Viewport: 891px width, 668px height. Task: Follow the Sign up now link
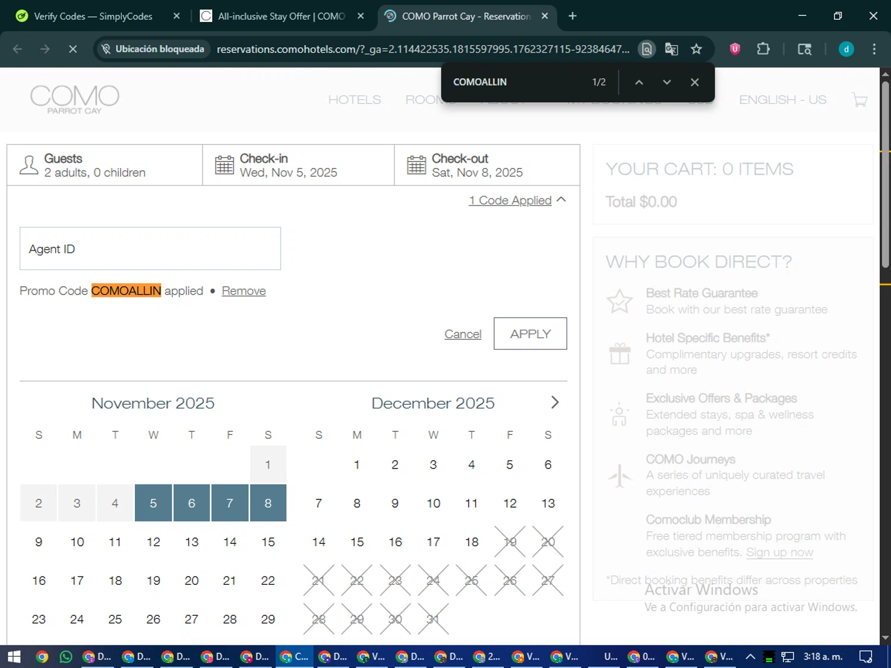[779, 552]
